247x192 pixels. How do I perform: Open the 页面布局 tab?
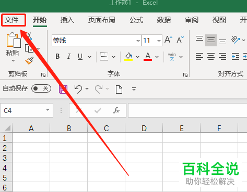point(102,20)
